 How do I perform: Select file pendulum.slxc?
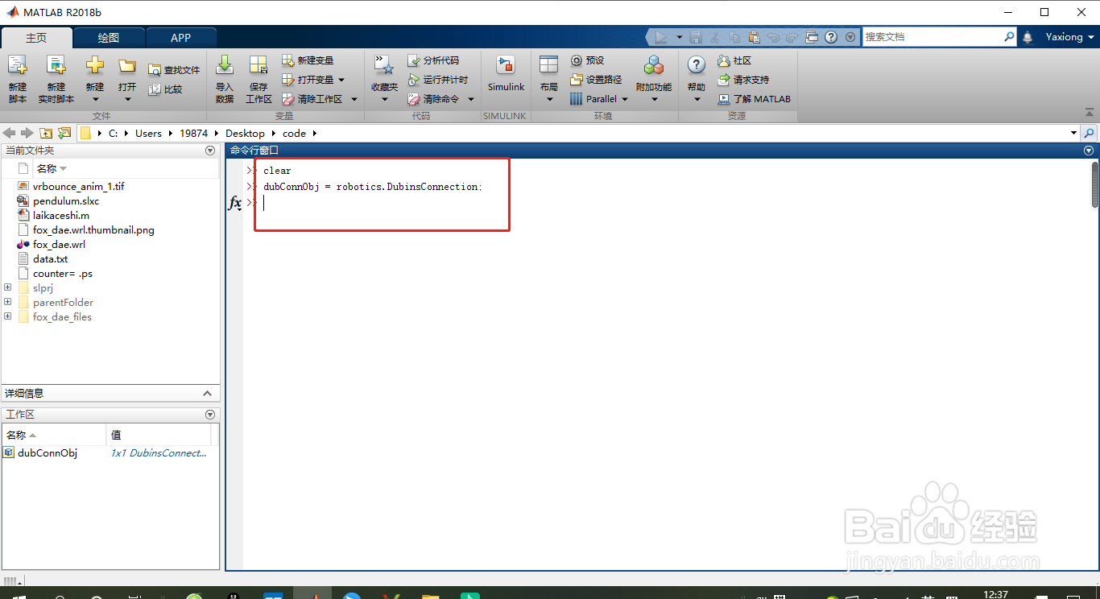click(66, 200)
